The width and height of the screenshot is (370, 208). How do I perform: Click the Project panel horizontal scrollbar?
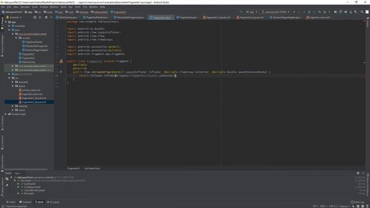(26, 169)
